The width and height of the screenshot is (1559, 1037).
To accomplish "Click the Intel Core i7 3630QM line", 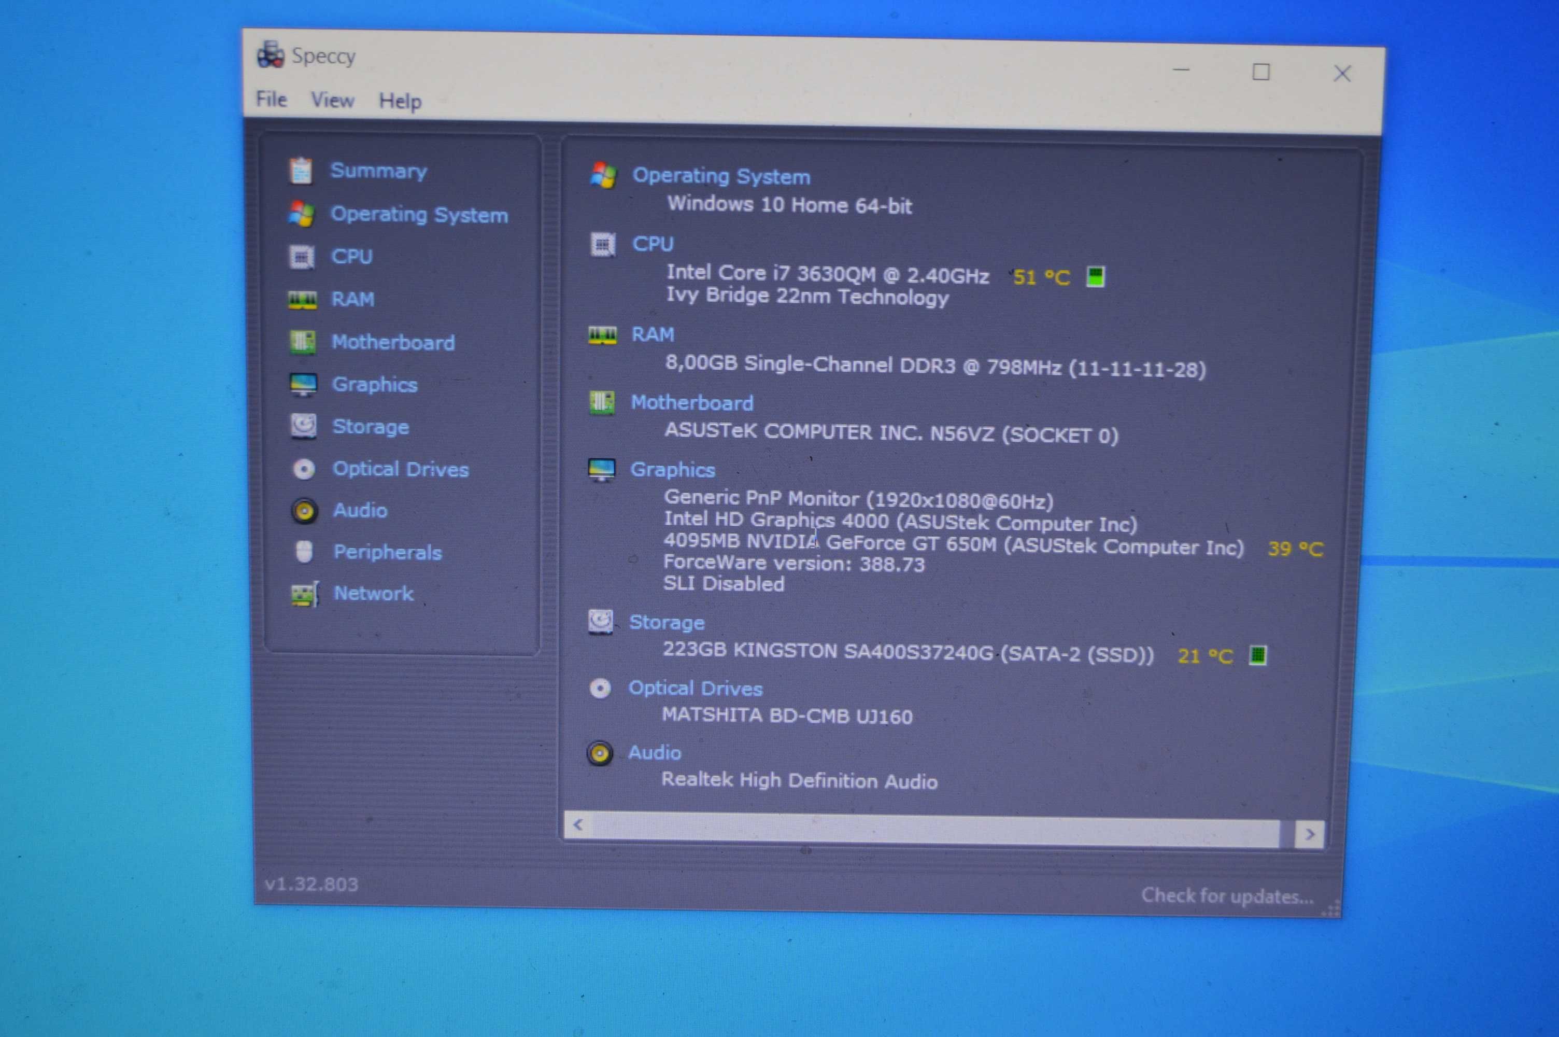I will click(827, 274).
